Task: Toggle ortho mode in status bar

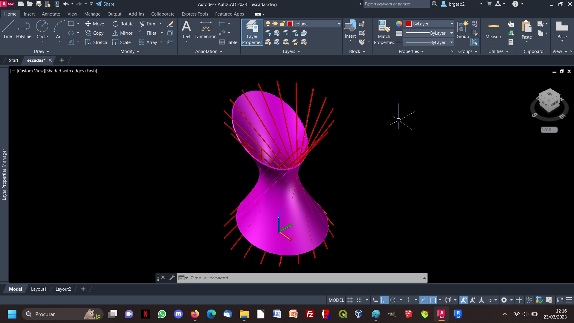Action: (x=384, y=300)
